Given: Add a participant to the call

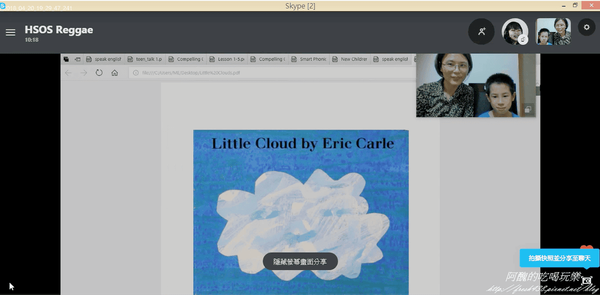Looking at the screenshot, I should click(x=481, y=31).
